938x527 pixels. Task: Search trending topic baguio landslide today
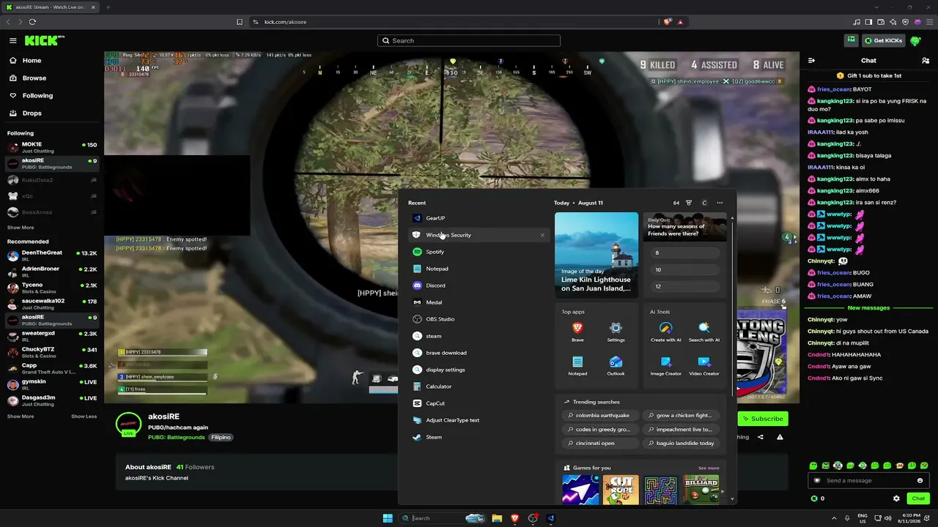(x=680, y=443)
